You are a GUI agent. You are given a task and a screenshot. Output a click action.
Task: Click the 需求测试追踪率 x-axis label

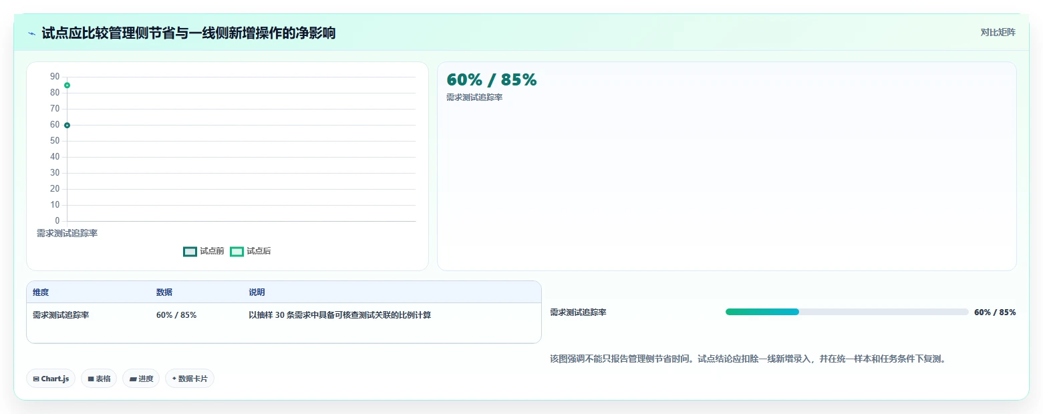[x=67, y=233]
